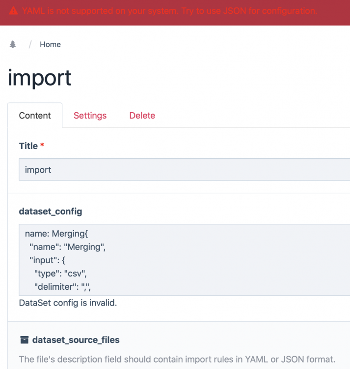Open the Settings tab
The image size is (350, 369).
pyautogui.click(x=90, y=116)
